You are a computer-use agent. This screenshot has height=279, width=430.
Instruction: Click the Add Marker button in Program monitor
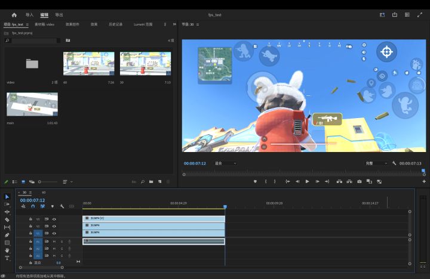pos(255,181)
